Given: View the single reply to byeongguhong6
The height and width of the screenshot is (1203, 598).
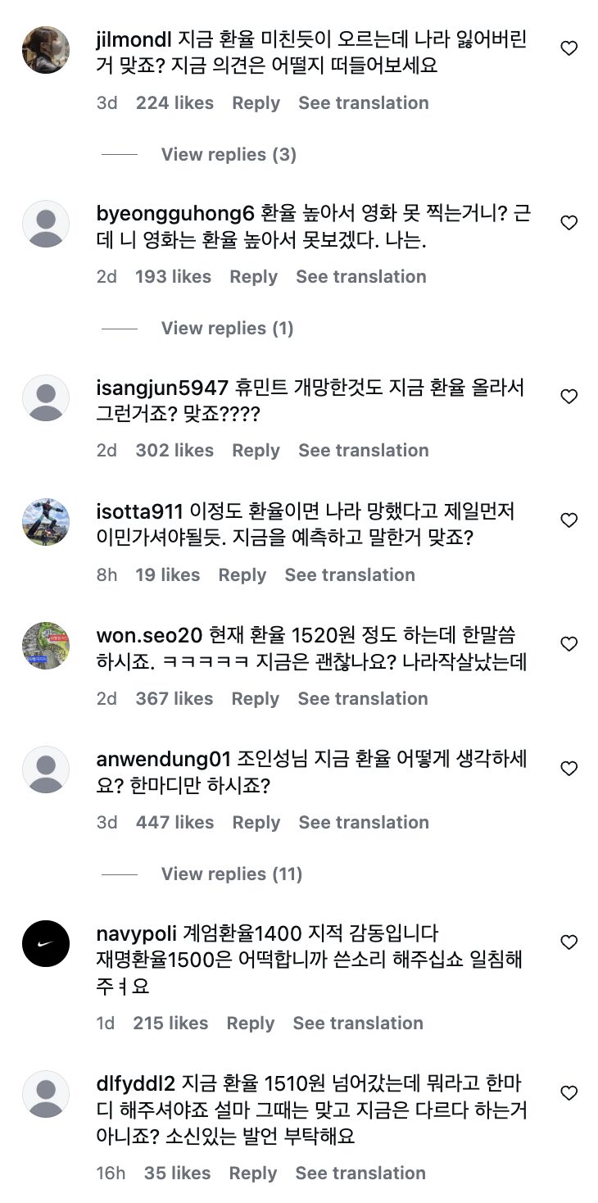Looking at the screenshot, I should pos(227,328).
